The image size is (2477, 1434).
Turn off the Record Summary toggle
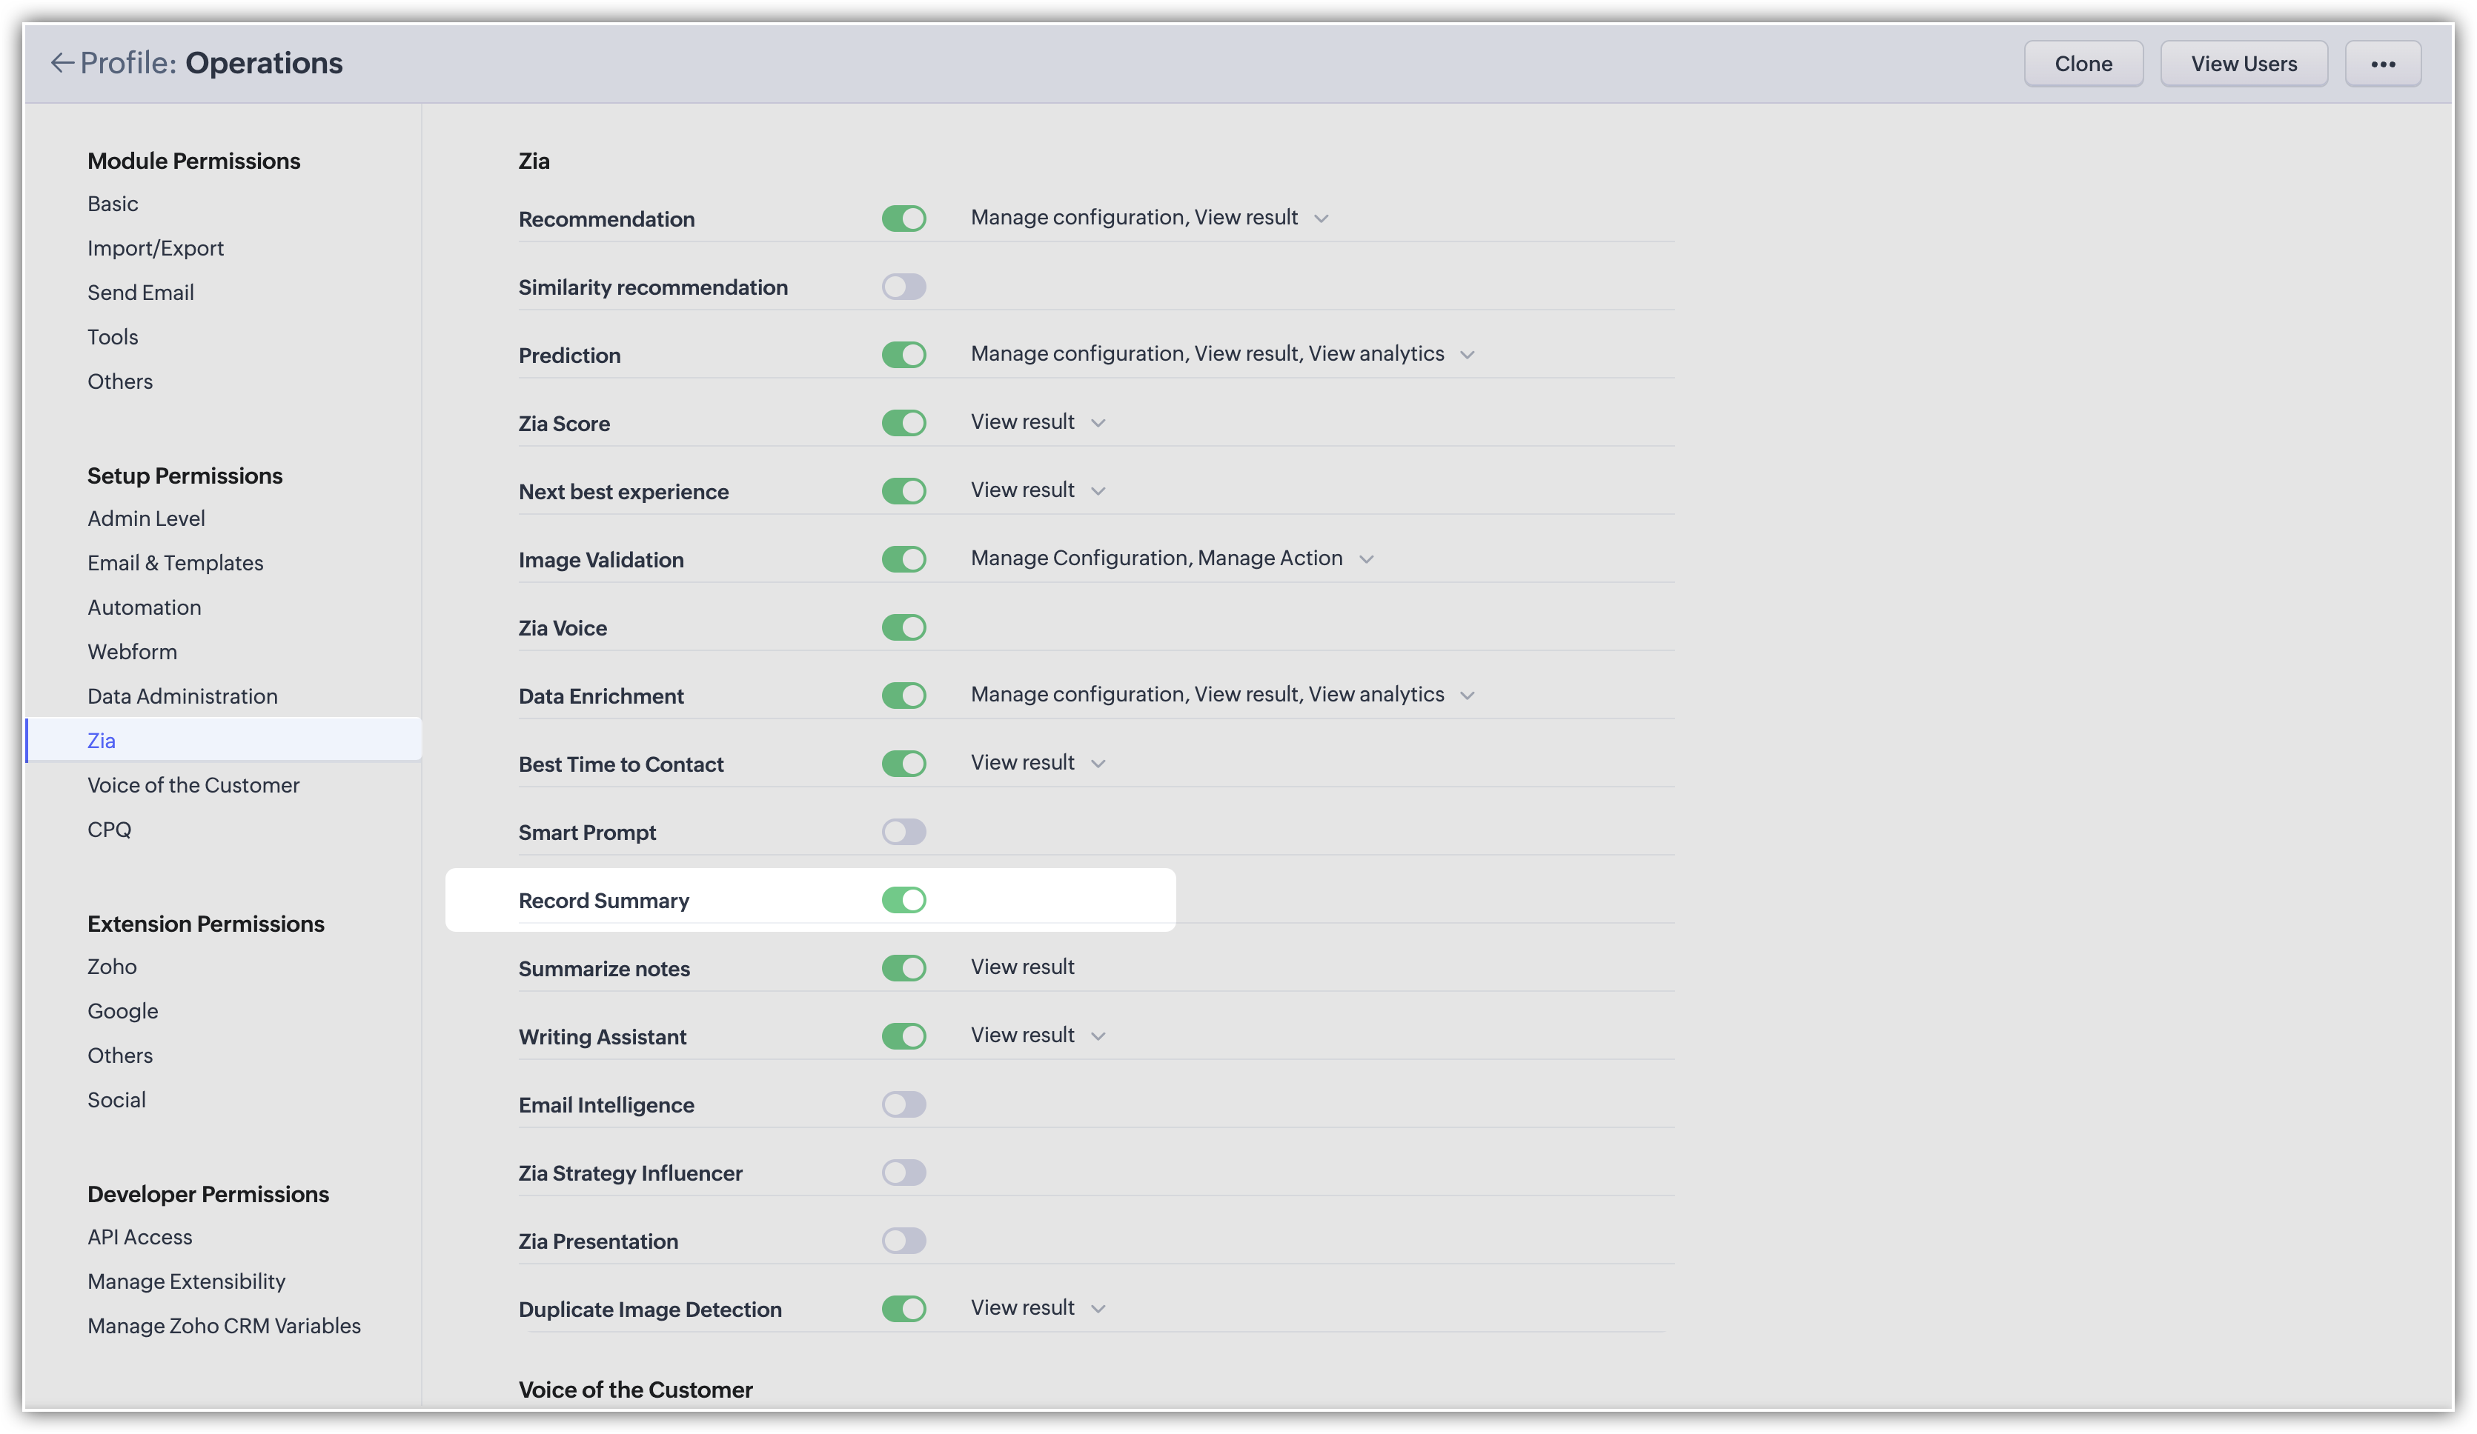tap(903, 900)
